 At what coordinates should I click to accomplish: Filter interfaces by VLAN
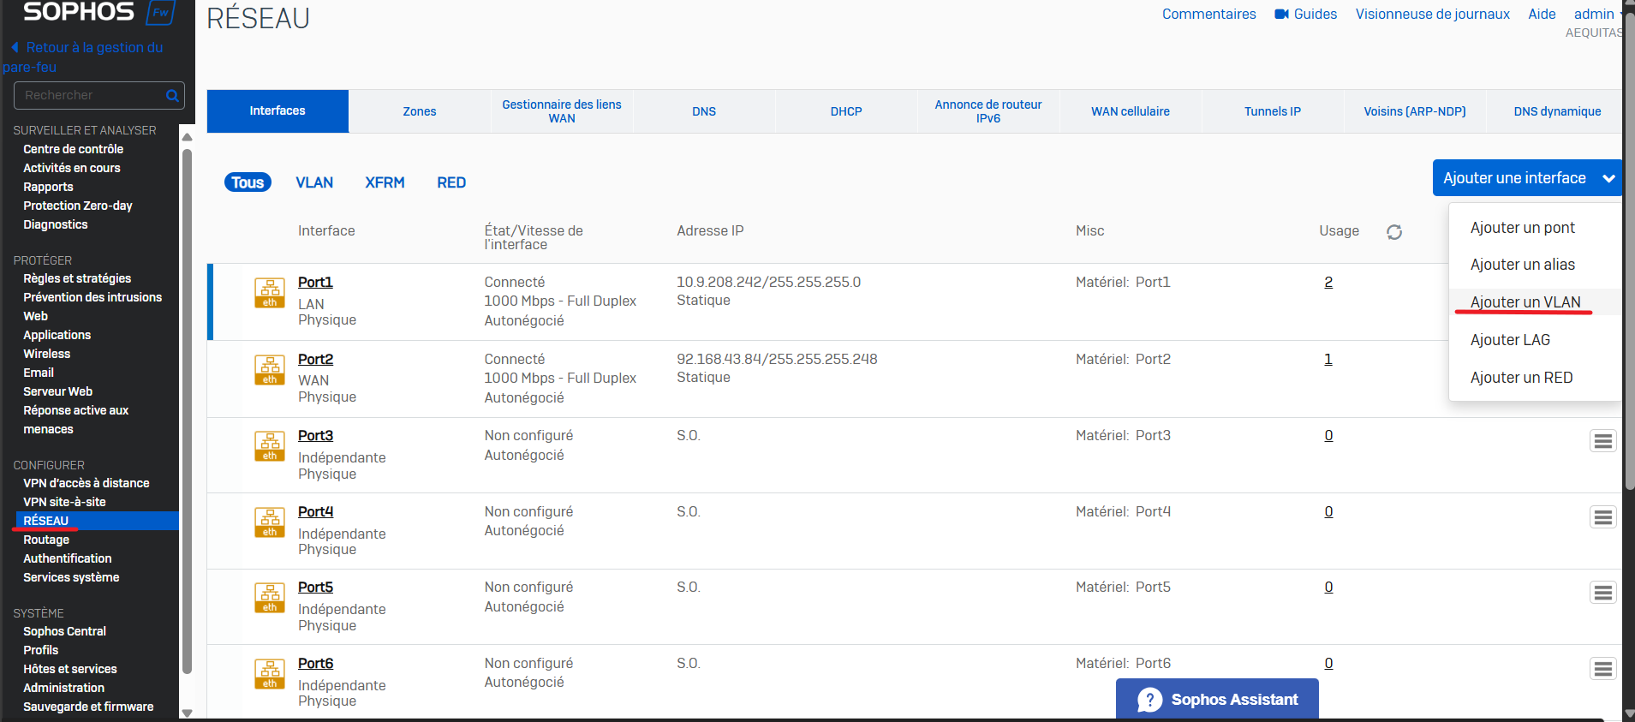click(314, 182)
